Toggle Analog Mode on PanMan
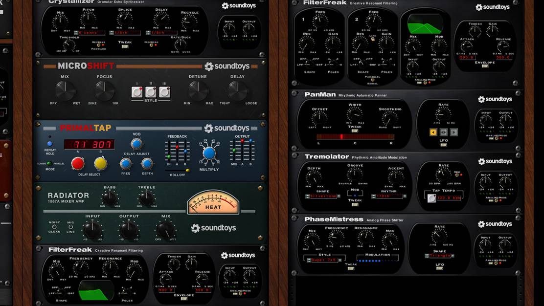544x306 pixels. tap(497, 139)
